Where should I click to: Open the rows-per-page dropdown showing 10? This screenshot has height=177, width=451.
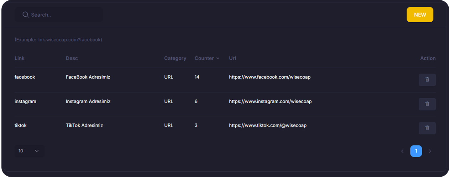pyautogui.click(x=29, y=151)
